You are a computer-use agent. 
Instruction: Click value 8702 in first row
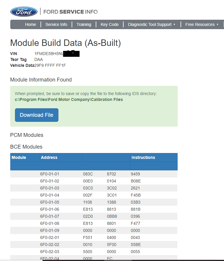112,174
